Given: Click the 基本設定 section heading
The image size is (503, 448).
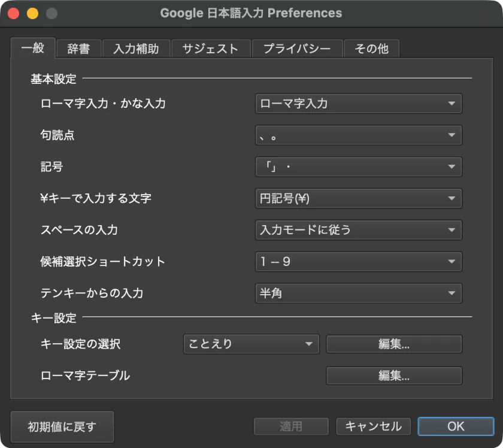Looking at the screenshot, I should pyautogui.click(x=53, y=79).
